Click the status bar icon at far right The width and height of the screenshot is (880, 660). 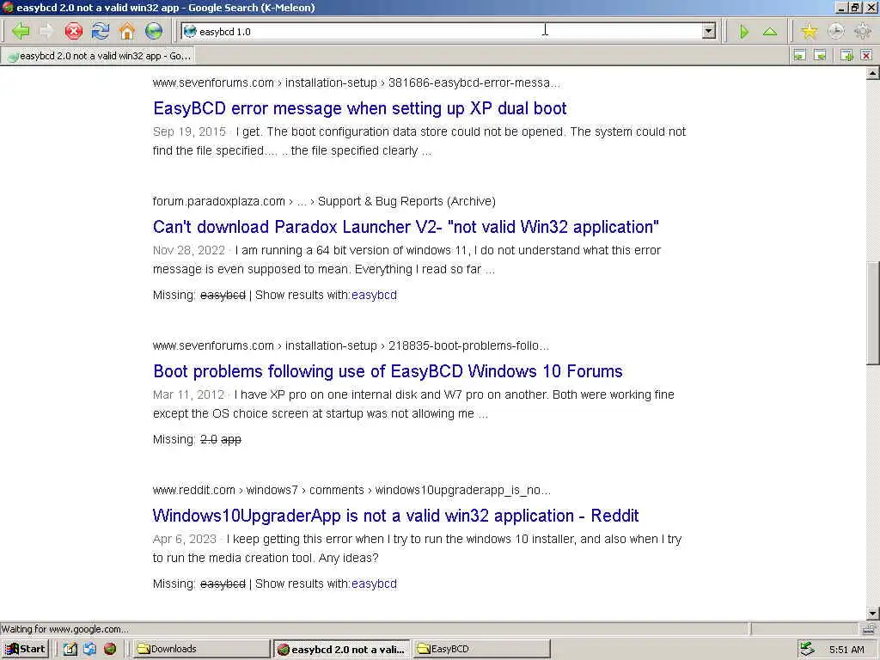(870, 629)
